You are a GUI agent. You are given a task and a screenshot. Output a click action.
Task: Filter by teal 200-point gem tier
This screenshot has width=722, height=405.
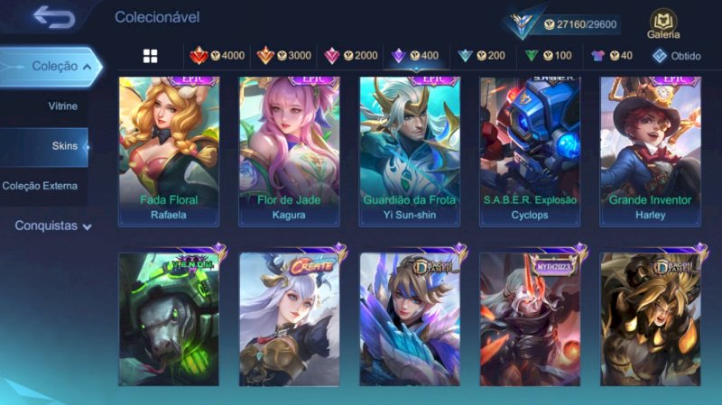click(x=481, y=56)
